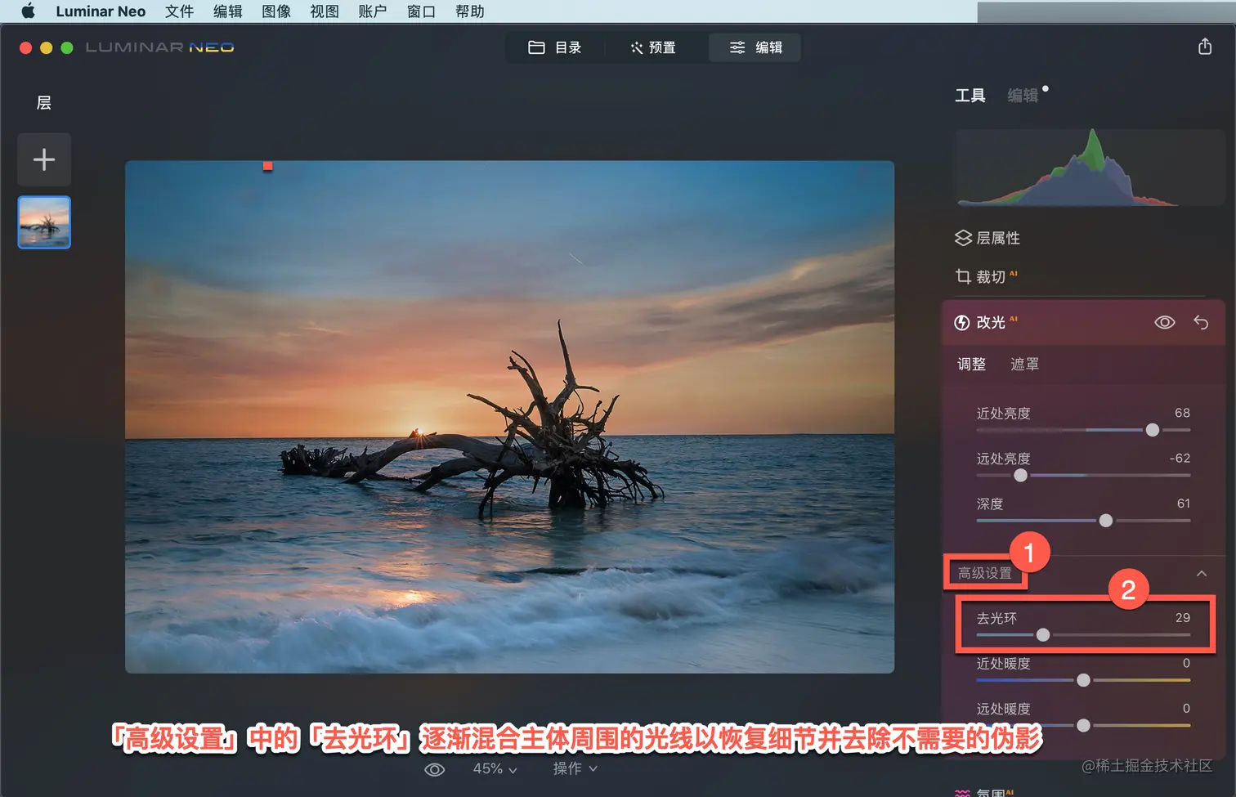Click the 近处暖度 value 0

1186,663
